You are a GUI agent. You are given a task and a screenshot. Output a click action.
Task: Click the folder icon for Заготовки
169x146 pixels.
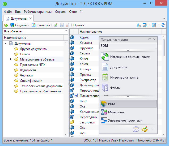coord(72,122)
